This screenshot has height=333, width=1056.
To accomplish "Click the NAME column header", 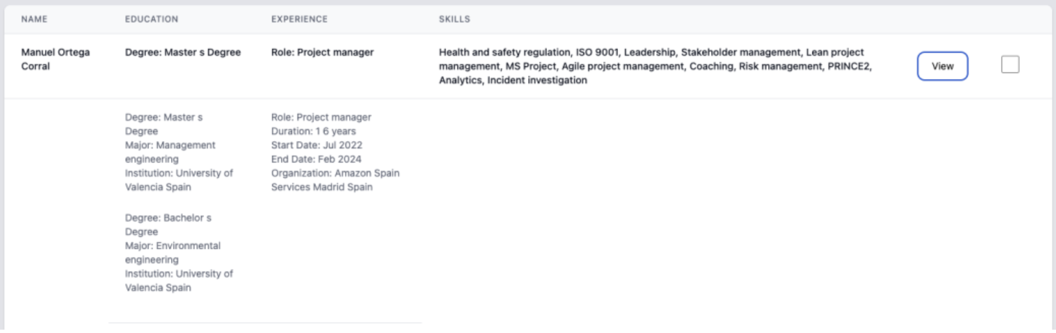I will [34, 19].
